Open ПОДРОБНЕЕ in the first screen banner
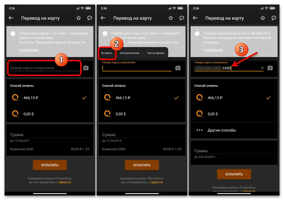The image size is (284, 200). [x=29, y=50]
